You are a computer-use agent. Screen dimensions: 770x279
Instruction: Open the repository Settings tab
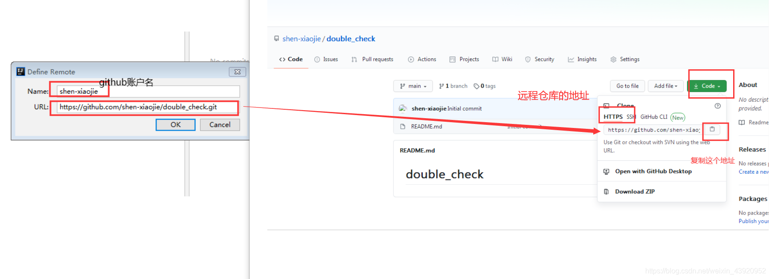click(625, 59)
